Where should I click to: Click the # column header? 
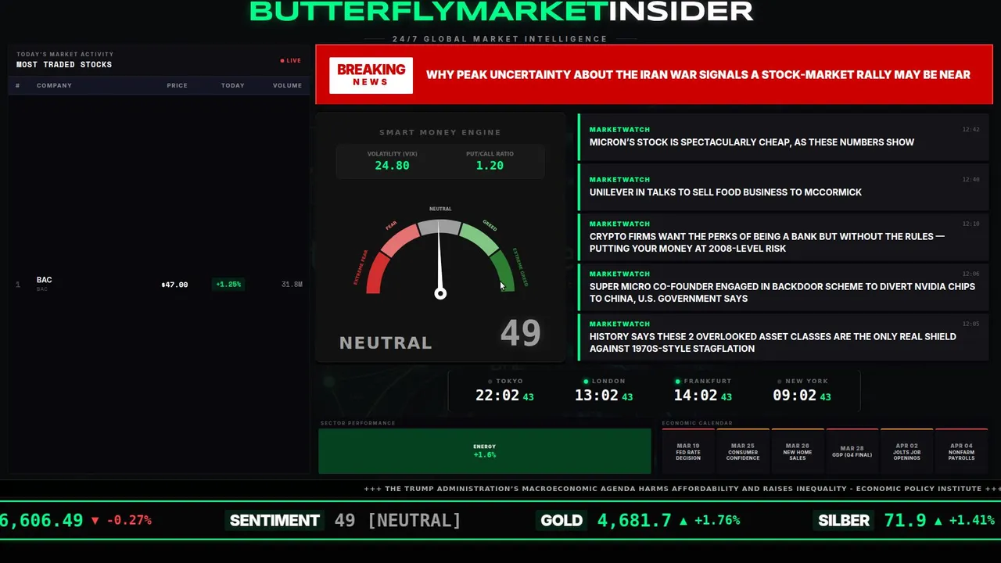(18, 85)
